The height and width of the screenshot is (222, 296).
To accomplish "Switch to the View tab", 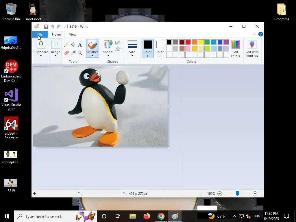I will [73, 34].
